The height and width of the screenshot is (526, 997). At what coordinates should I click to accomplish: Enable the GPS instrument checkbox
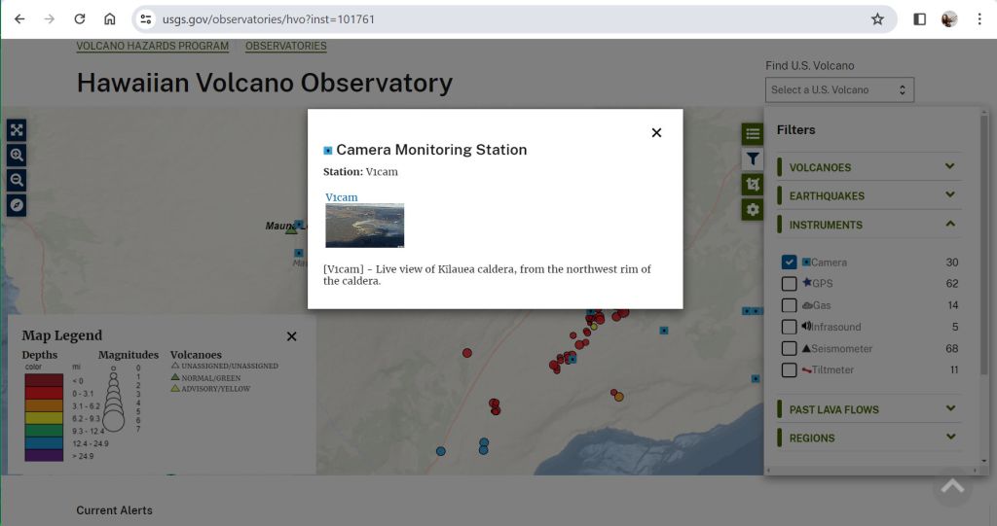click(790, 284)
